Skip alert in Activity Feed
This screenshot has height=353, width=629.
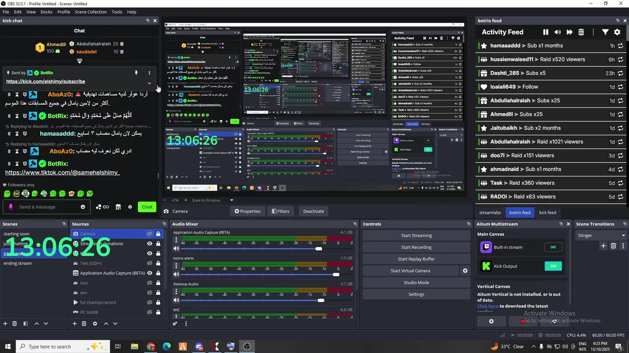click(x=570, y=32)
